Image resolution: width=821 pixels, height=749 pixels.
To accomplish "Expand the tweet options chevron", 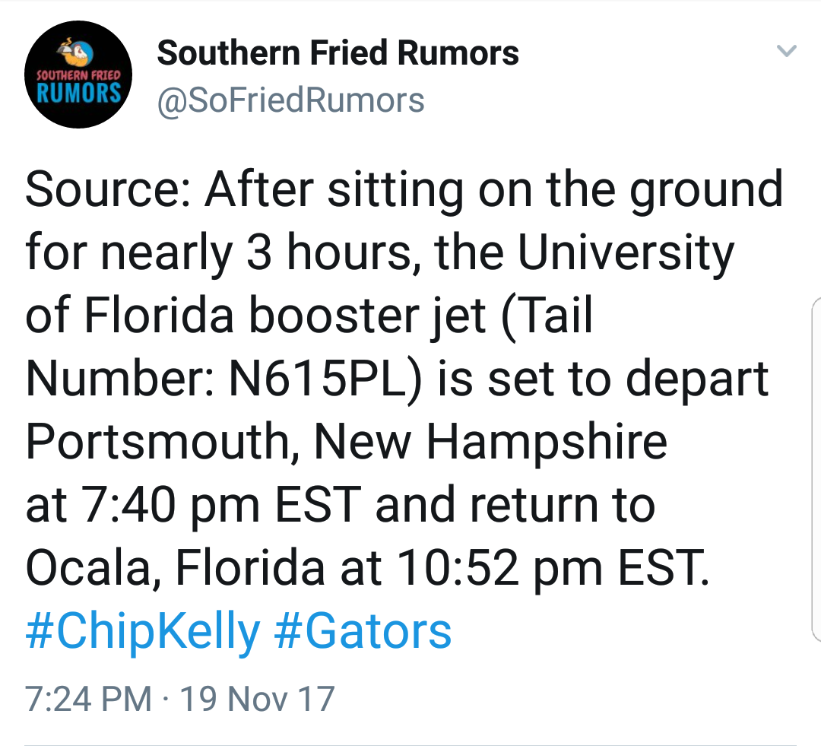I will 787,52.
